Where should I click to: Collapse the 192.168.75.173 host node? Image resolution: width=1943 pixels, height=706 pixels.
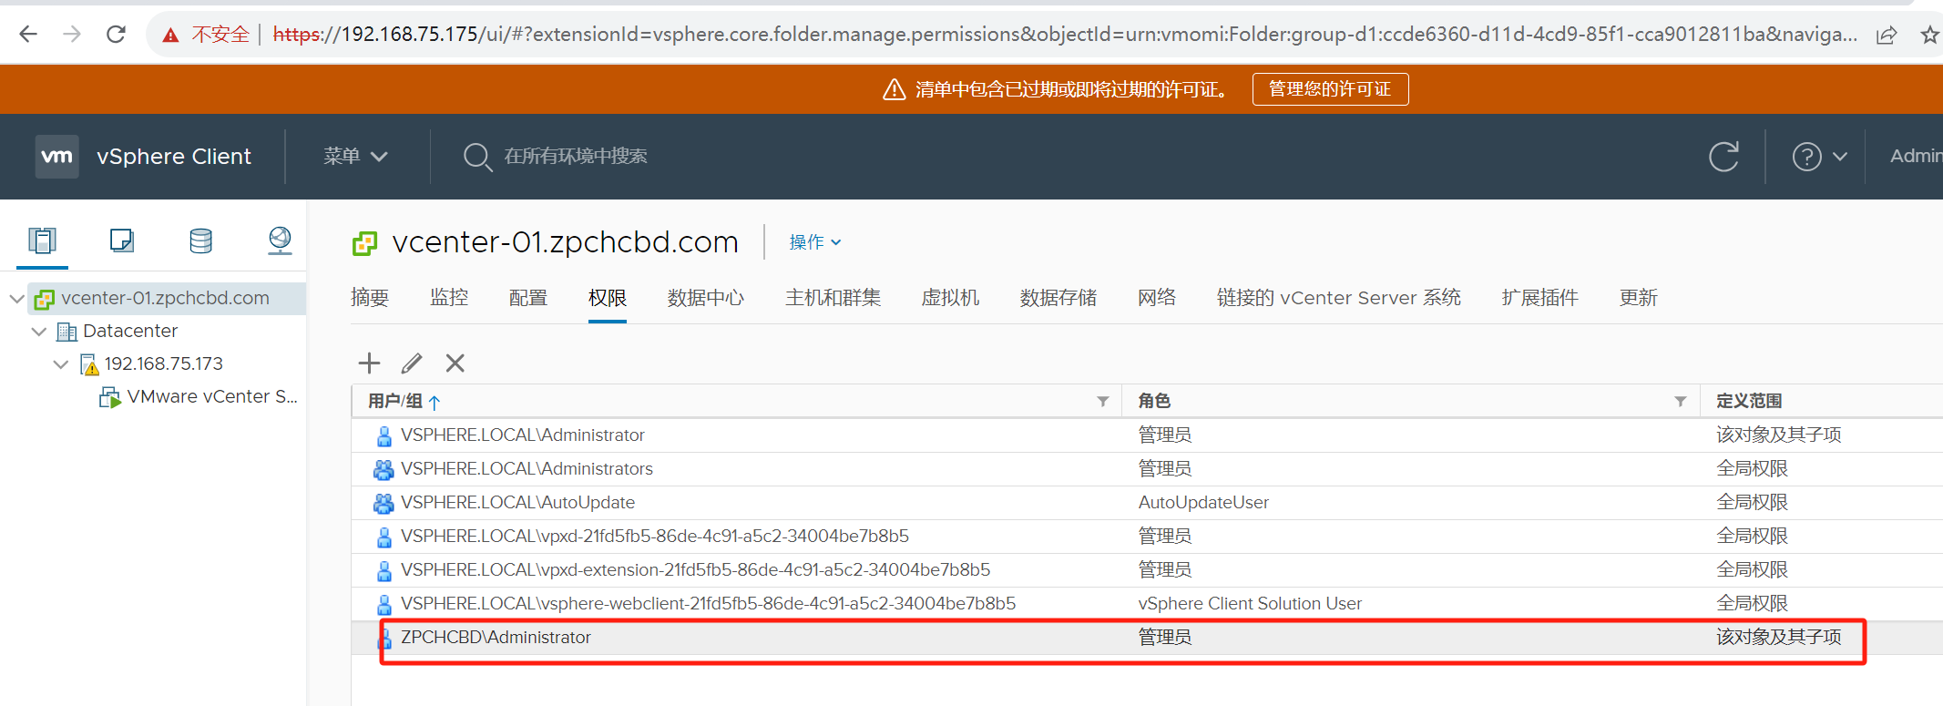point(60,364)
